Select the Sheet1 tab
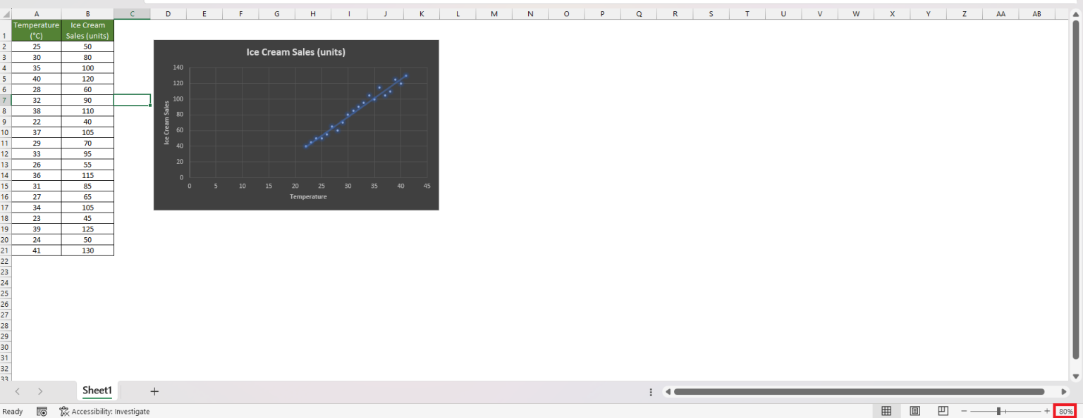 tap(97, 391)
